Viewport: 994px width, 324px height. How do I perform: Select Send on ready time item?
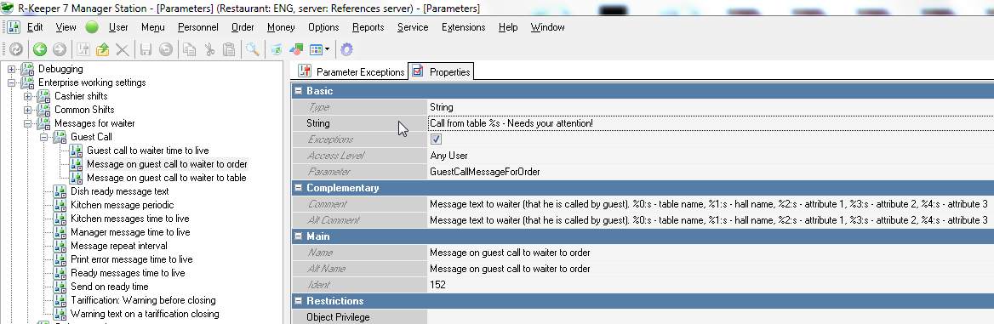[x=109, y=287]
